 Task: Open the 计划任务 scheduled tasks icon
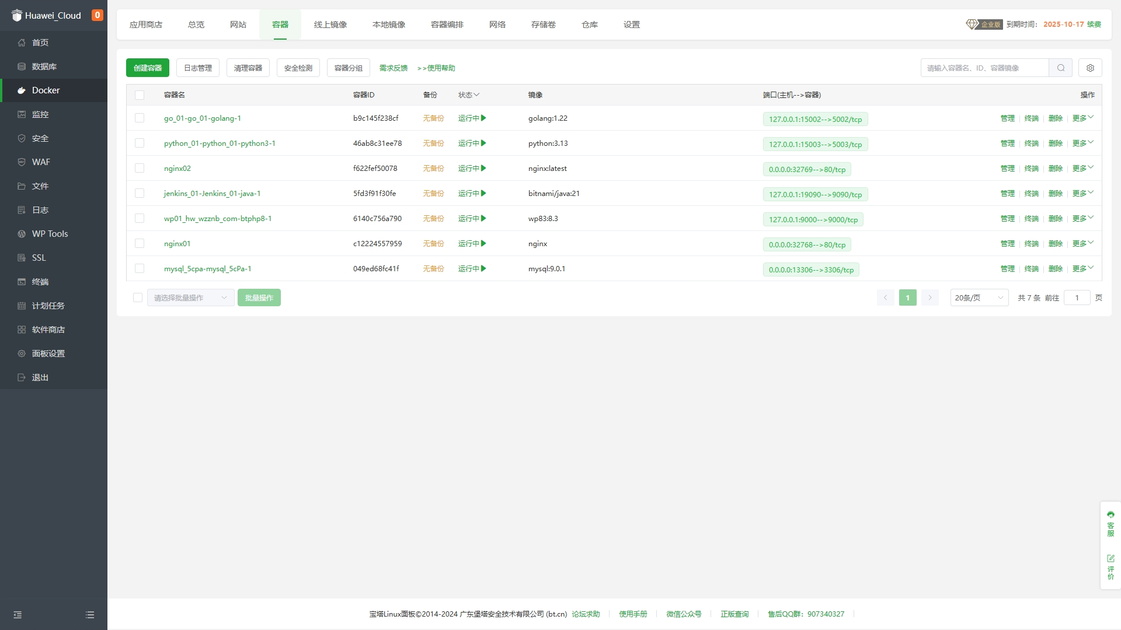pos(22,306)
